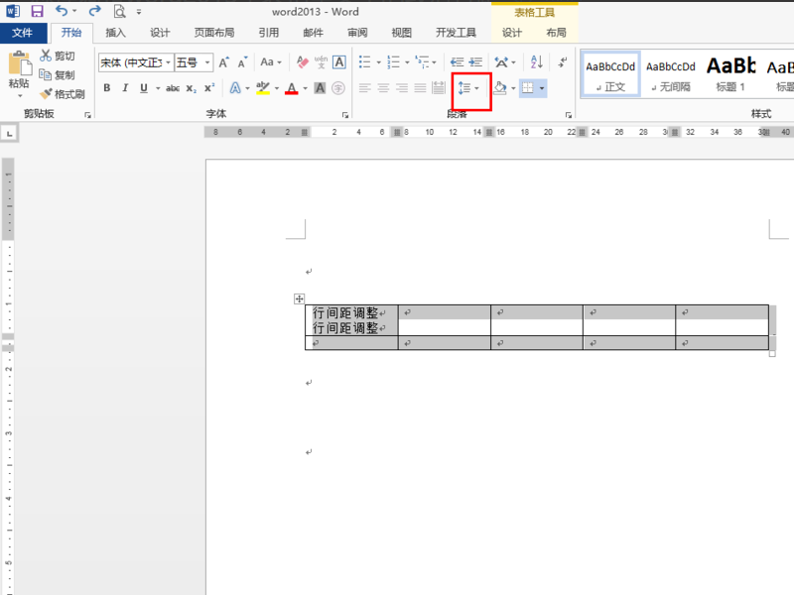
Task: Click the table move handle icon
Action: tap(300, 299)
